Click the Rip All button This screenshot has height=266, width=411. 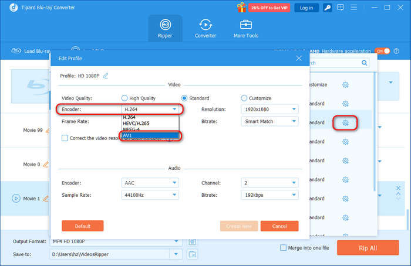(368, 248)
